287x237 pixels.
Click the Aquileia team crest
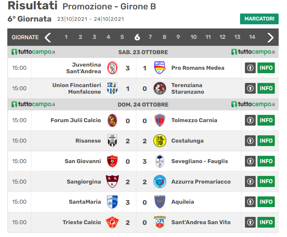point(160,202)
